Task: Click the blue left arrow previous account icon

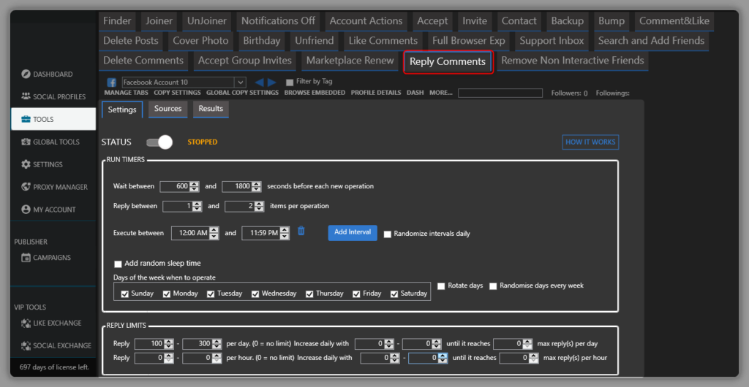Action: pos(259,83)
